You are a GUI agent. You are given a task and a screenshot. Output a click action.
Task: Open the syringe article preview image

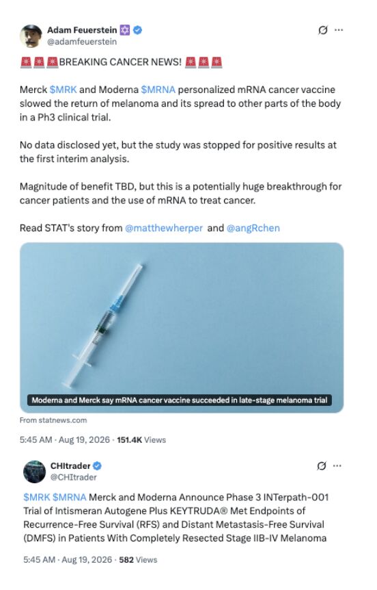point(182,327)
